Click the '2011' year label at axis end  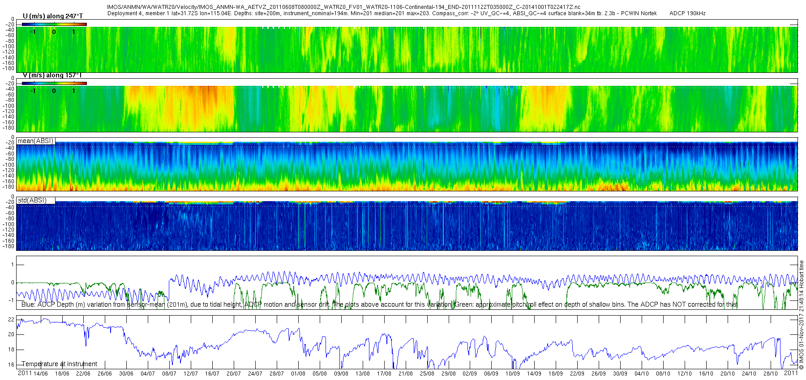point(791,373)
